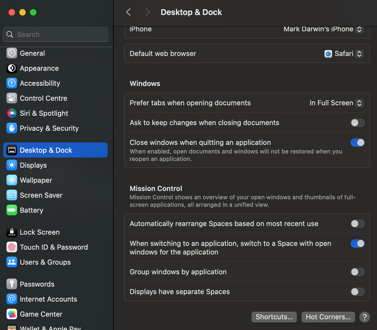
Task: Click the Safari compass icon
Action: 328,54
